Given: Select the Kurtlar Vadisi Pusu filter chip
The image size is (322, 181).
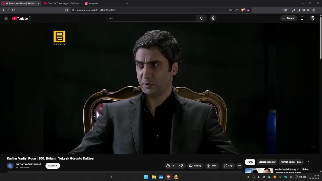Looking at the screenshot, I should [x=292, y=162].
